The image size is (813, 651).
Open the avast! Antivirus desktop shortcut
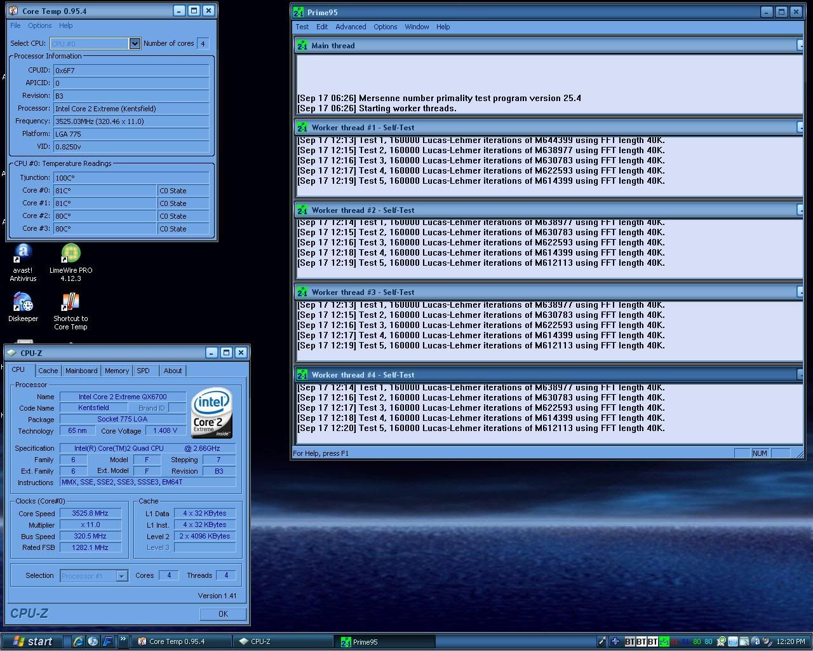[23, 263]
